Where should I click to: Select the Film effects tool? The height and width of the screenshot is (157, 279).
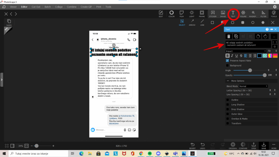pos(181,14)
